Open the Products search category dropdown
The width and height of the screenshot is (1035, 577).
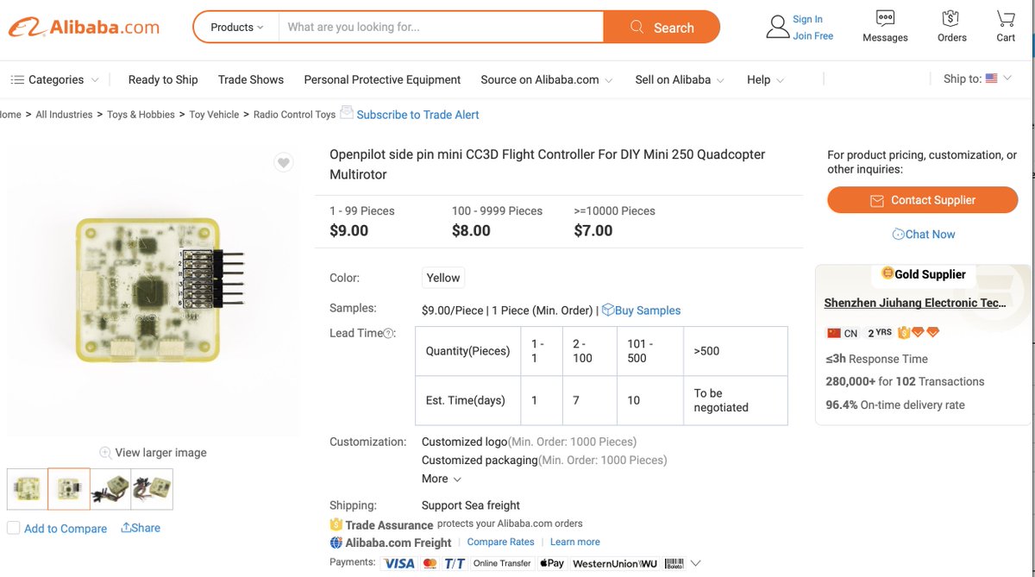point(236,27)
